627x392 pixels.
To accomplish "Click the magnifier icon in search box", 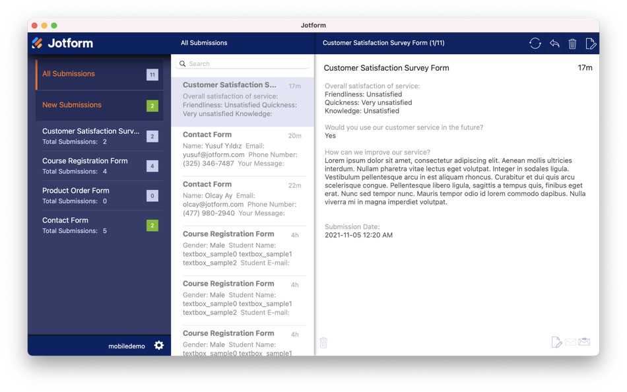I will (x=182, y=63).
